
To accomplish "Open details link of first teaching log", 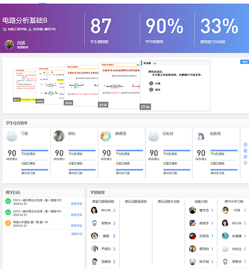I will point(76,204).
